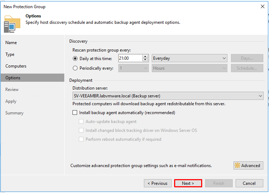Go to the Name wizard step
The width and height of the screenshot is (269, 193).
point(11,43)
